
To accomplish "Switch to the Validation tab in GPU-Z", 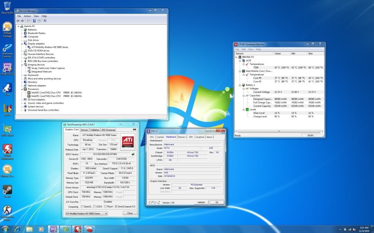I will [x=95, y=130].
